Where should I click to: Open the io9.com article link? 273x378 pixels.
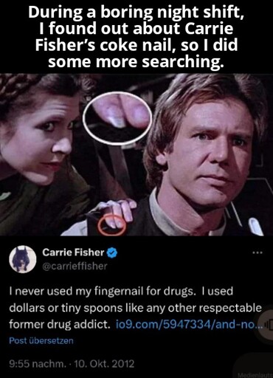189,325
